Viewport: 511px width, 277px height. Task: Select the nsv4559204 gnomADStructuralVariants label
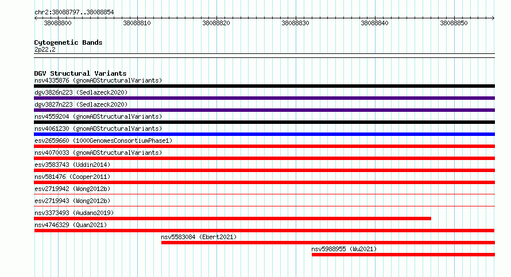point(98,116)
